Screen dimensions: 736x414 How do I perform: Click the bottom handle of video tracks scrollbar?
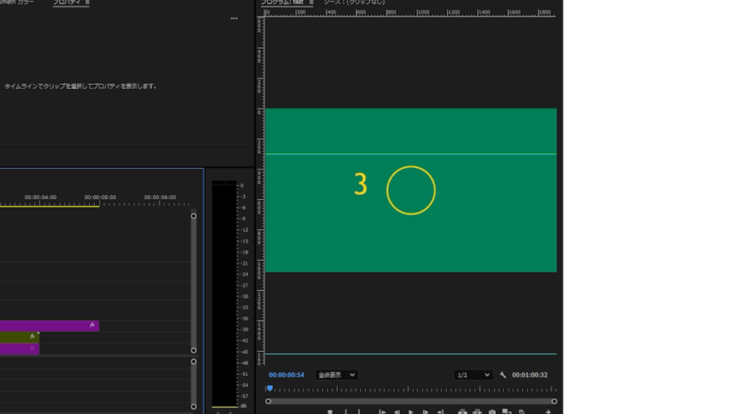tap(193, 350)
